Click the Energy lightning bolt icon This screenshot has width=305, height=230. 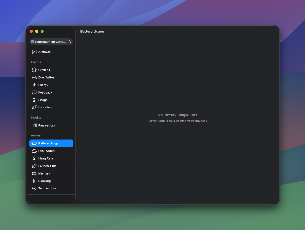click(35, 85)
